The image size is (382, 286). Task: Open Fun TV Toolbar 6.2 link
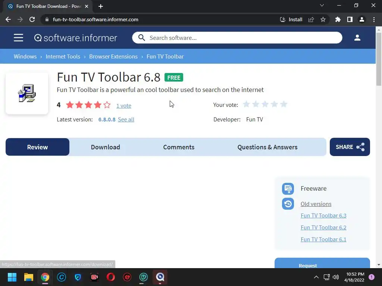pos(323,228)
